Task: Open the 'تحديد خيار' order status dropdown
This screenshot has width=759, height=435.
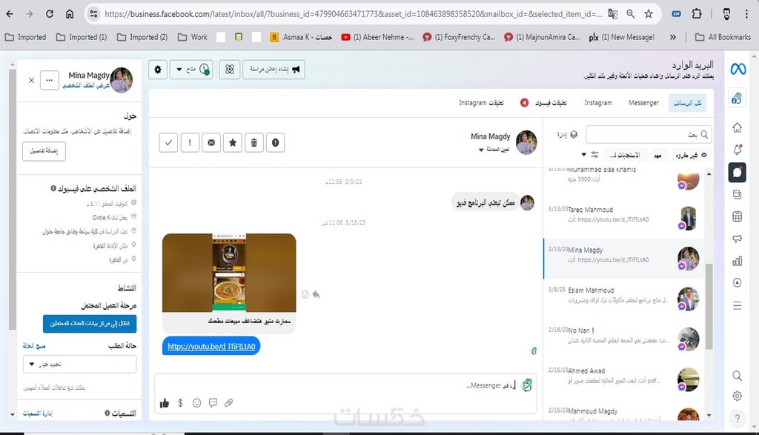Action: pyautogui.click(x=79, y=365)
